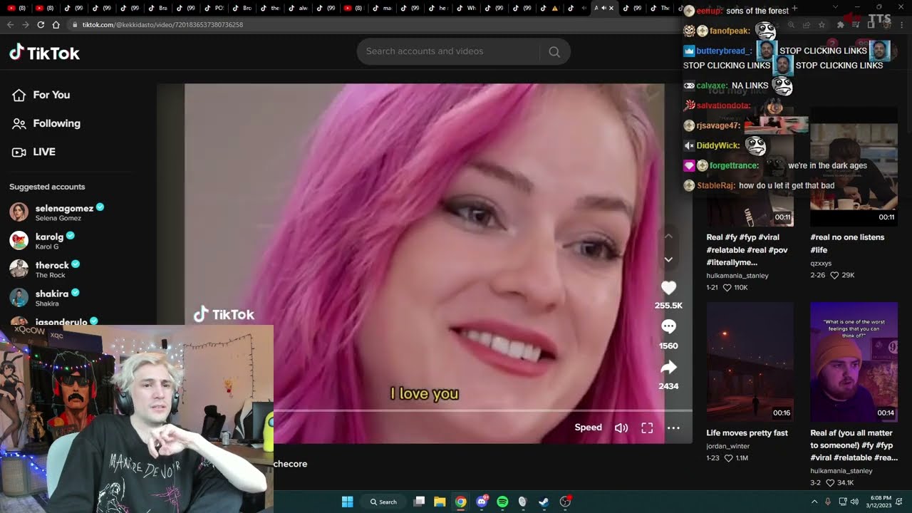Open the three-dot more options menu
912x513 pixels.
pos(673,427)
